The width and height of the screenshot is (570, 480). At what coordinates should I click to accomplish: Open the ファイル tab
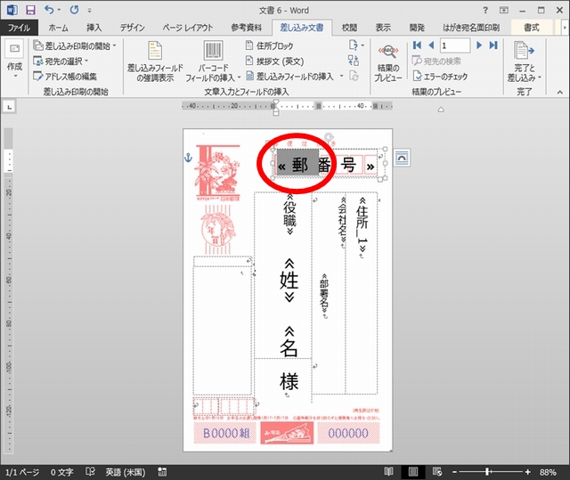pos(19,28)
